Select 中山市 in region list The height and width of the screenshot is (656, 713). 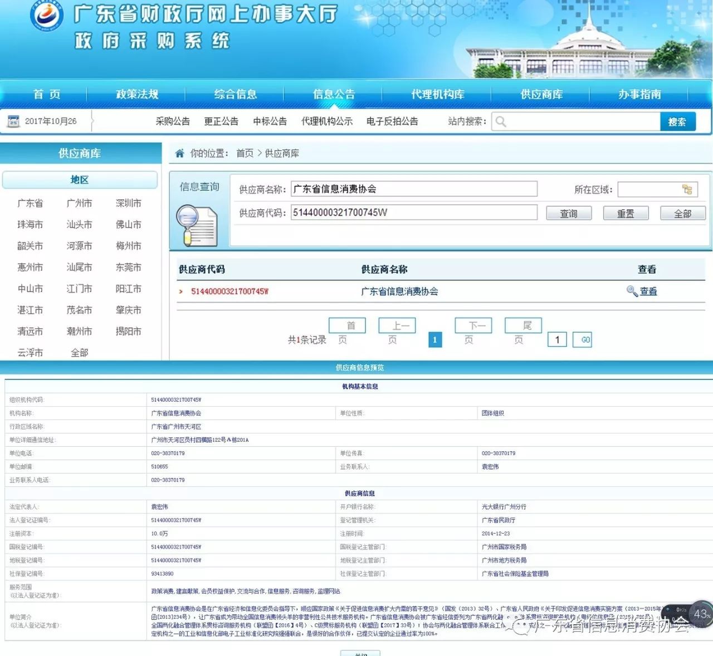tap(30, 289)
